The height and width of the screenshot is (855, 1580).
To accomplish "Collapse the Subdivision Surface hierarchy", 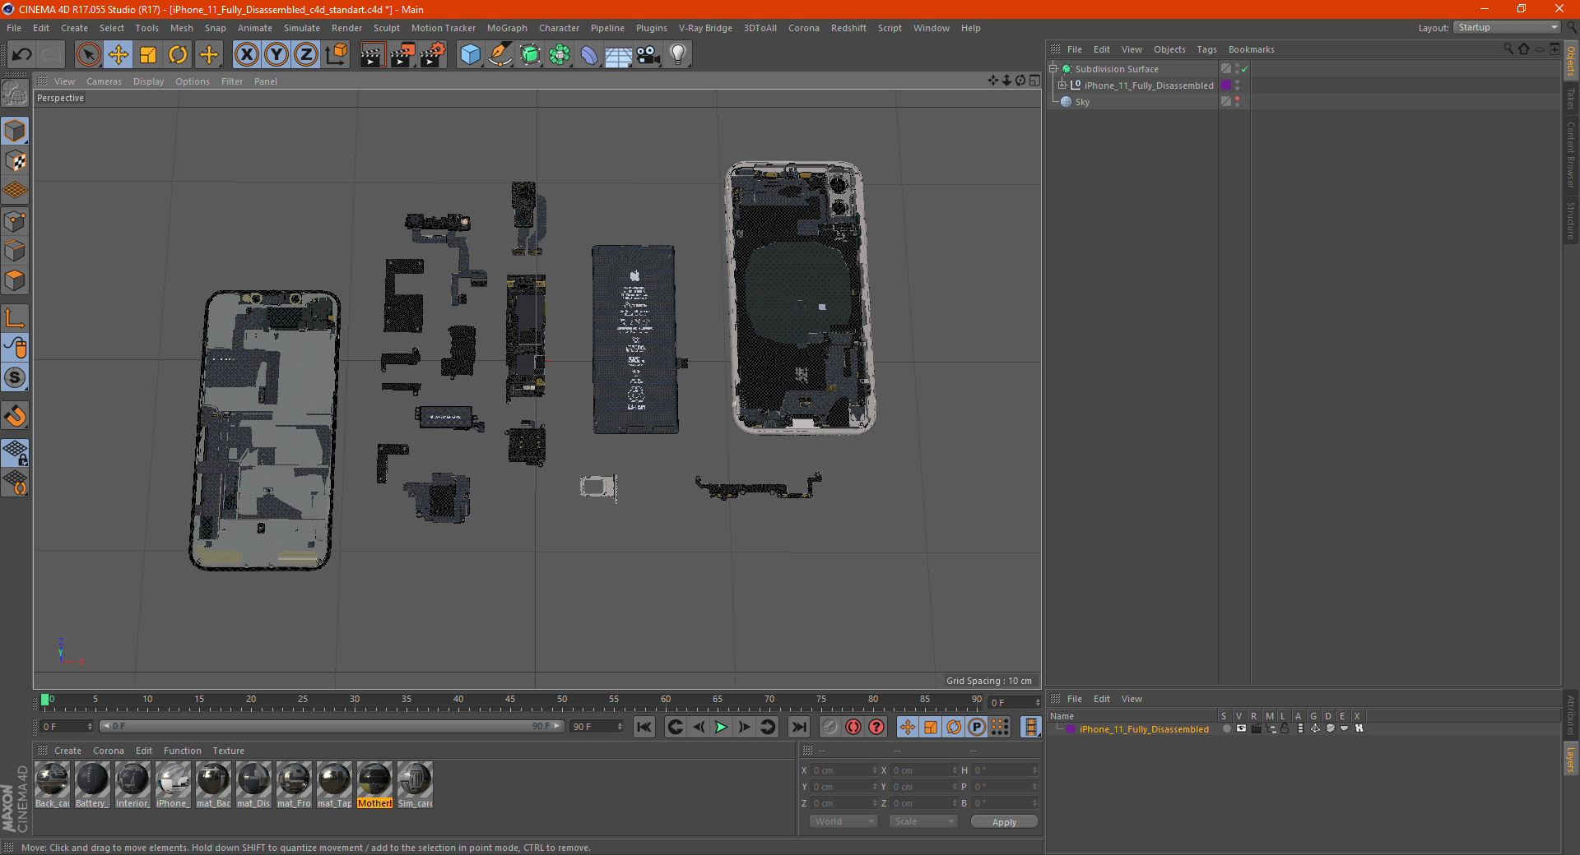I will click(x=1053, y=69).
